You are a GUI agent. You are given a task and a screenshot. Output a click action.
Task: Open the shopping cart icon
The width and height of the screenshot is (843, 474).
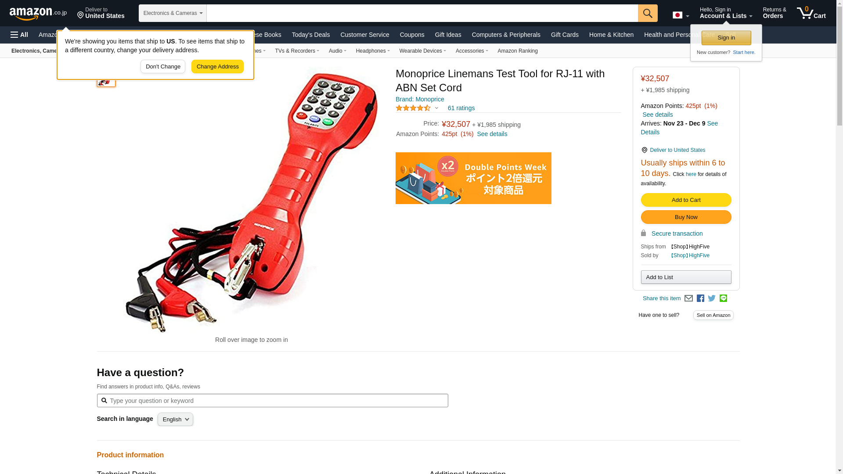coord(811,13)
